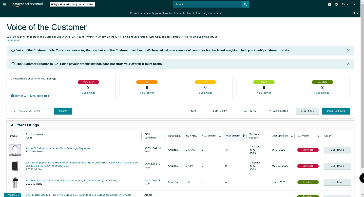Open the Feedback tab
Viewport: 364px width, 197px height.
coord(11,195)
